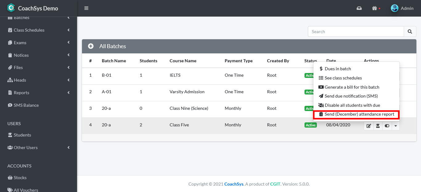Screen dimensions: 421x192
Task: Click the student graduate icon in row 4
Action: (x=378, y=125)
